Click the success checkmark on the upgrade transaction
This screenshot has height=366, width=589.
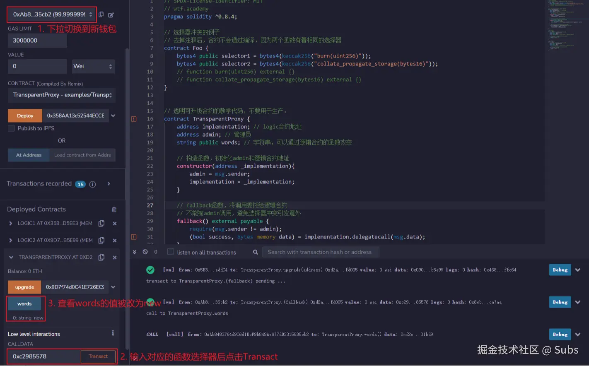coord(150,270)
